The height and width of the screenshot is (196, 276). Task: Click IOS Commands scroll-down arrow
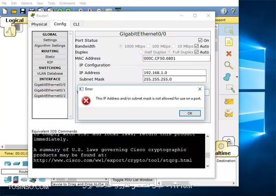pyautogui.click(x=208, y=166)
